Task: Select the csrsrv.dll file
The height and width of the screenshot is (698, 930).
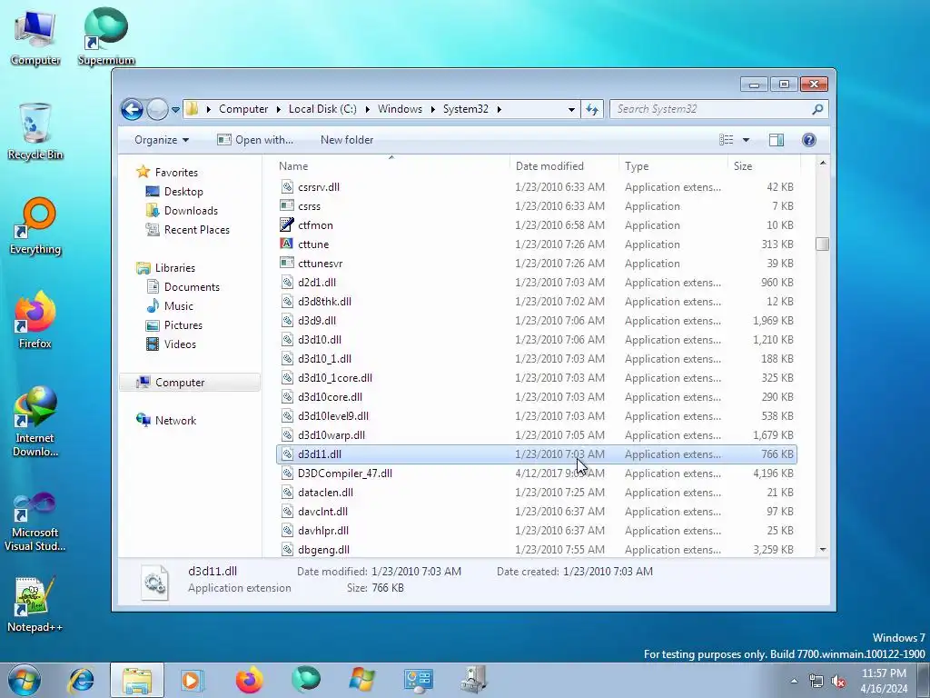Action: (536, 187)
